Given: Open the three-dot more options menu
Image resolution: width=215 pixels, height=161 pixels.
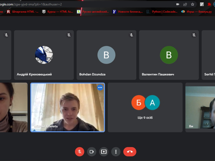Looking at the screenshot, I should tap(116, 152).
